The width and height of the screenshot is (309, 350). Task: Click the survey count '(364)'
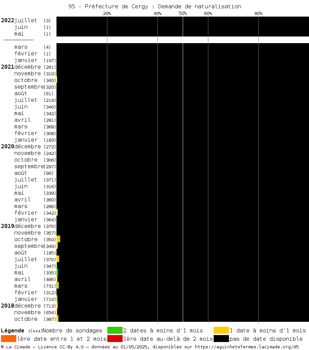click(x=50, y=220)
